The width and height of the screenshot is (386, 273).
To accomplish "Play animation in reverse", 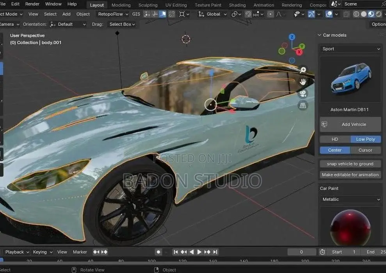I will click(192, 252).
